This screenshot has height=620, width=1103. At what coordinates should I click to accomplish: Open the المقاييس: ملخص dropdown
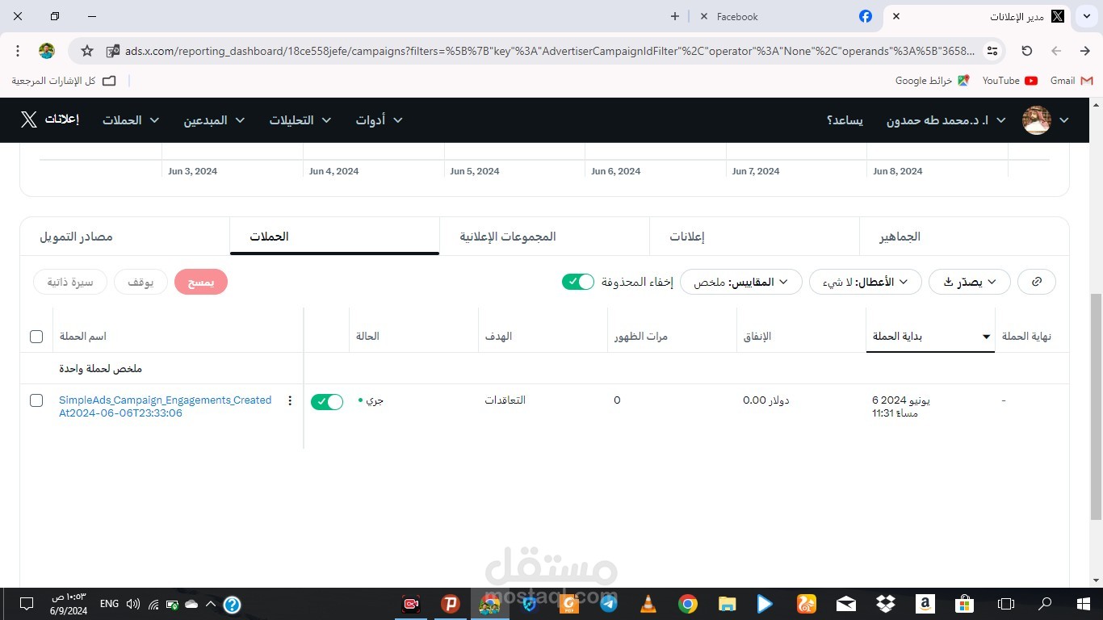coord(740,282)
